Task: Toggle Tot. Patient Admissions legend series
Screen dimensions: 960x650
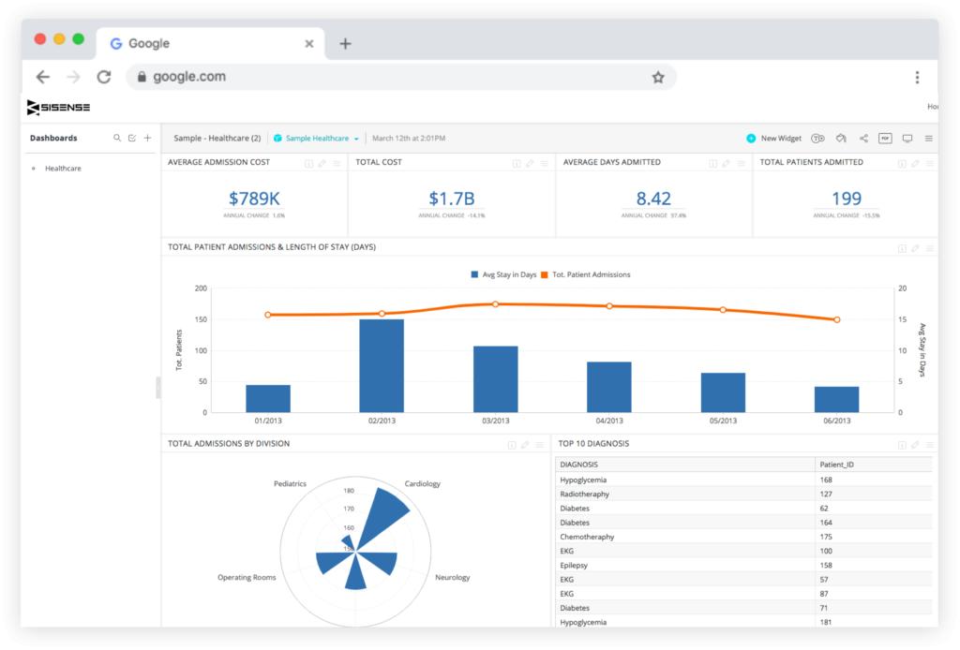Action: [585, 274]
